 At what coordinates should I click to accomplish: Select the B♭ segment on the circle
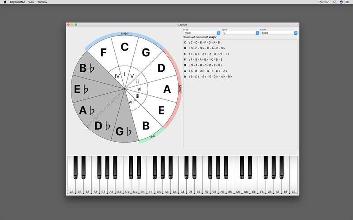pos(86,69)
